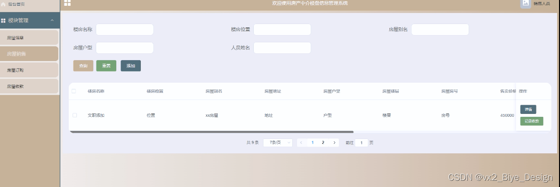Open 房屋收款 in the sidebar
Screen dimensions: 560x187
[x=29, y=87]
